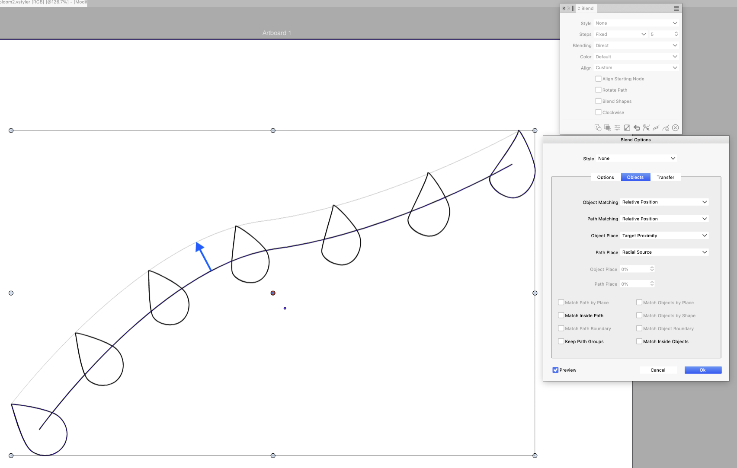Uncheck the Preview checkbox

555,370
